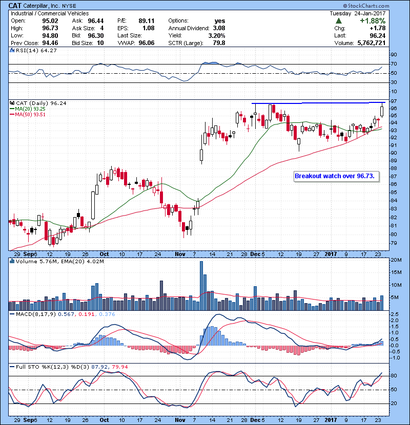Click the tallest November volume bar

201,286
